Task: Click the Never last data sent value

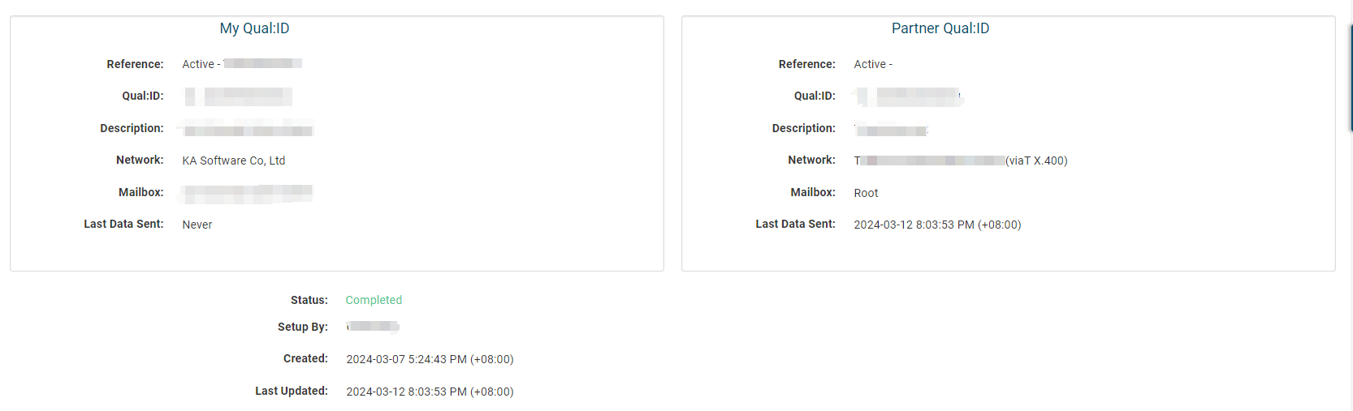Action: [197, 225]
